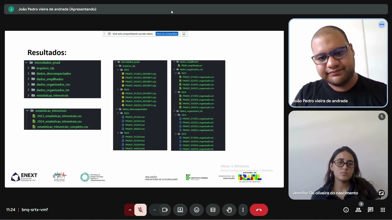Expand dados_organizados_csv chevron in the left folder list
This screenshot has width=392, height=220.
point(28,85)
